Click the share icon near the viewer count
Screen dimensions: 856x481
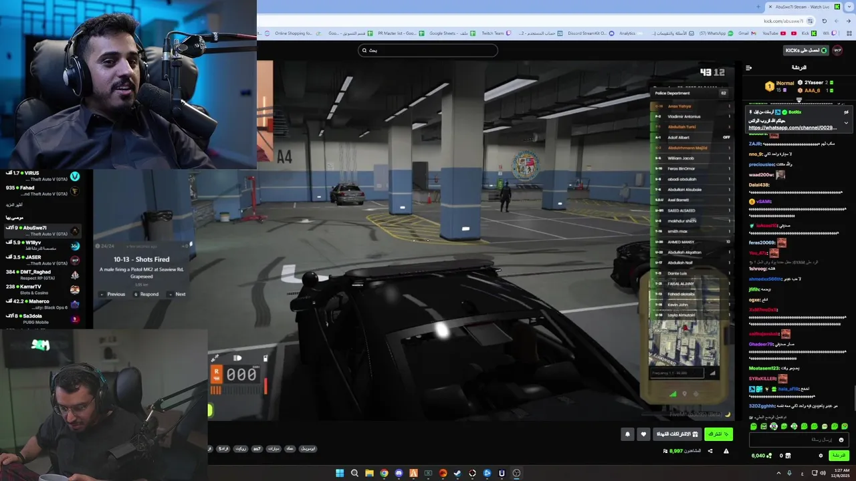point(710,451)
